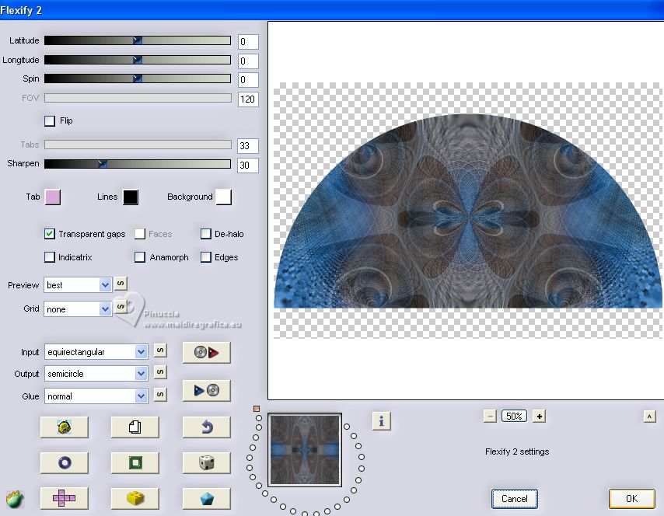Zoom out with the minus button
The width and height of the screenshot is (664, 516).
490,417
